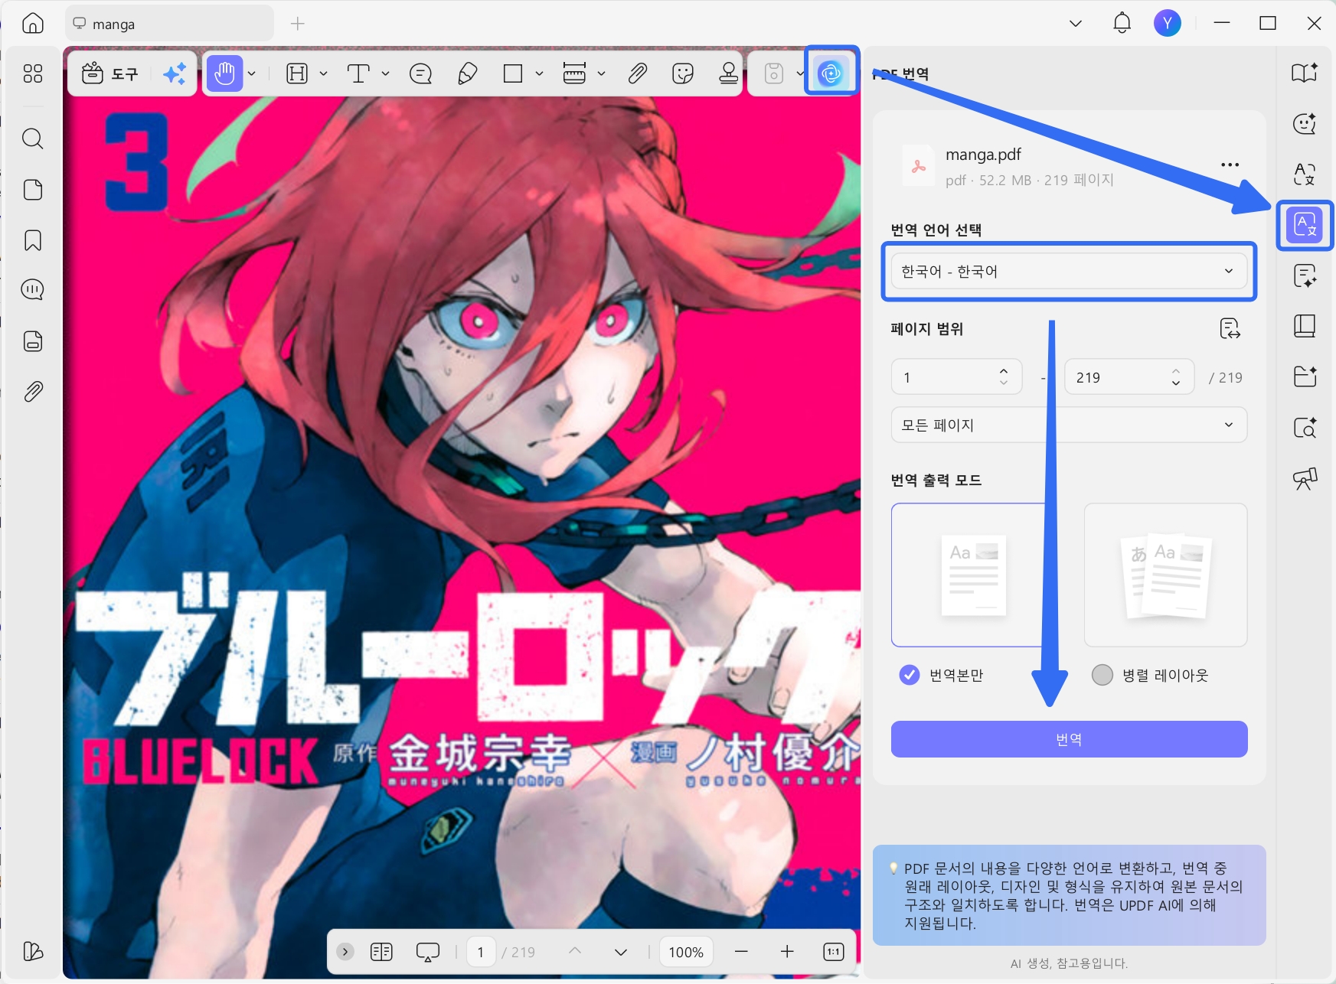This screenshot has height=984, width=1336.
Task: Select the measure tool
Action: coord(574,73)
